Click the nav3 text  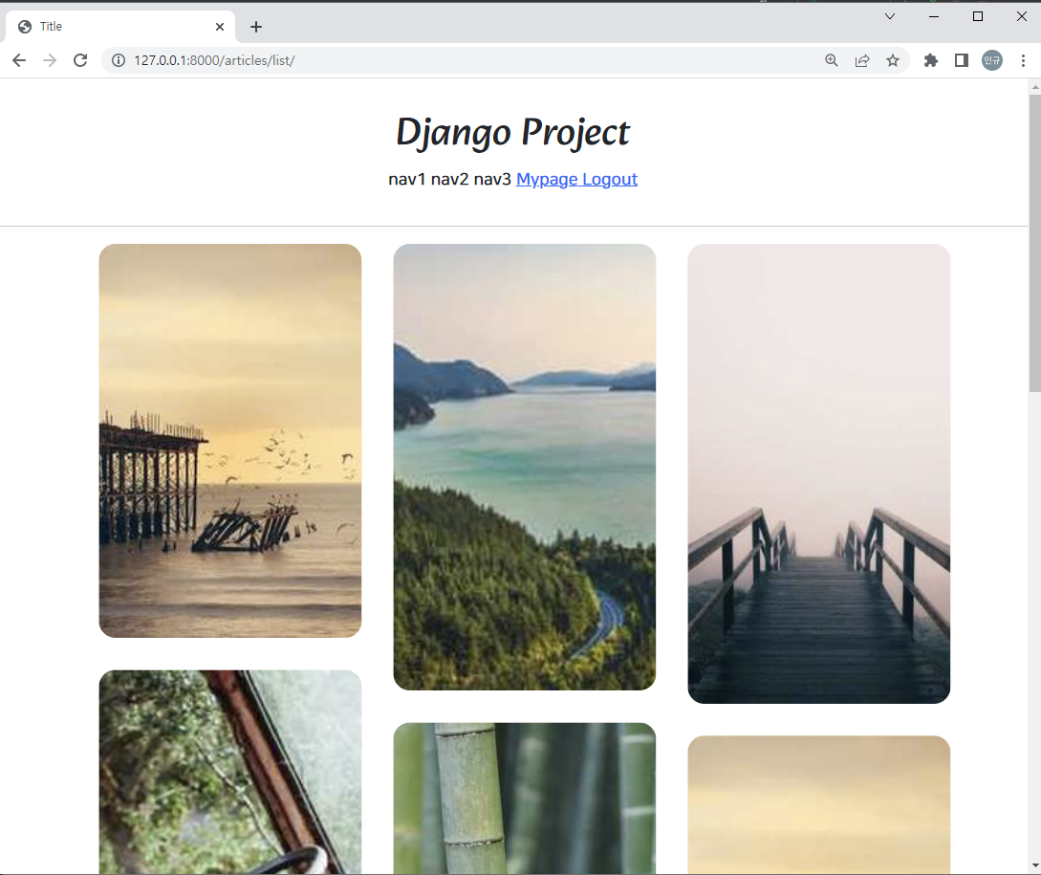click(492, 180)
